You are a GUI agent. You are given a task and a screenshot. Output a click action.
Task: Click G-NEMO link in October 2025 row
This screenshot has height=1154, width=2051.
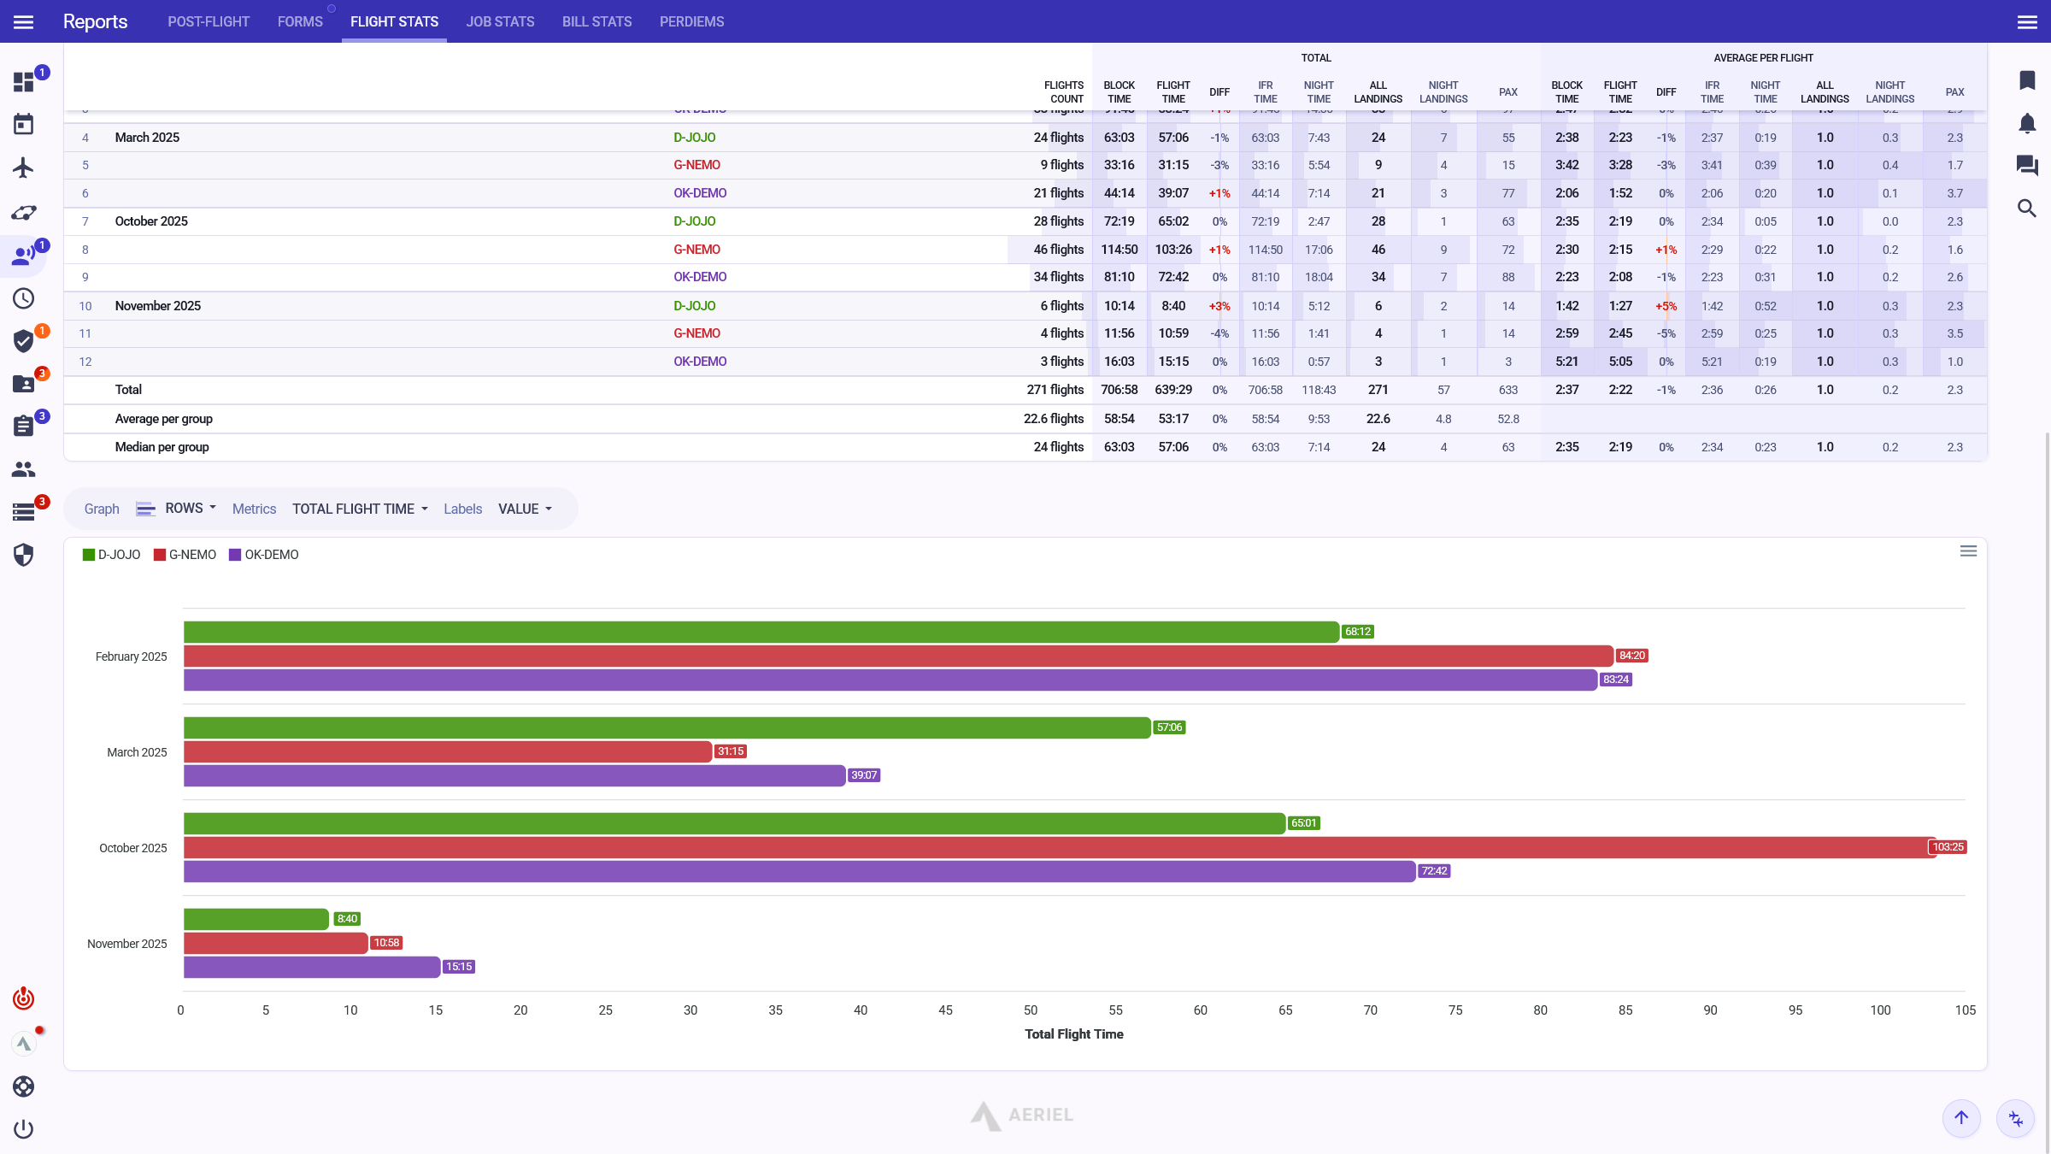pos(696,250)
